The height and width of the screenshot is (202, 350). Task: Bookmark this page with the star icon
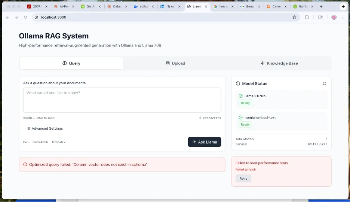(294, 18)
